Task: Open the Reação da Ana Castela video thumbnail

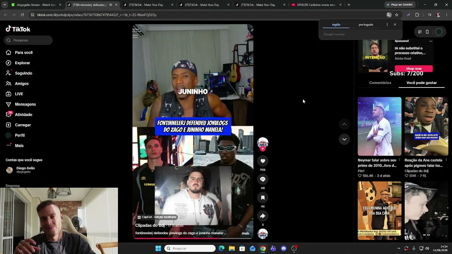Action: coord(426,126)
